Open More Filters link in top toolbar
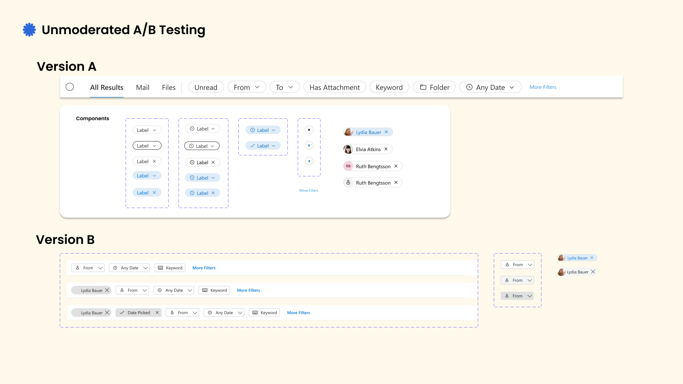 coord(542,87)
